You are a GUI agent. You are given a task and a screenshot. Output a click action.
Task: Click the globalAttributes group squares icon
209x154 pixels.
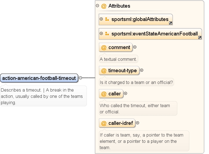point(107,19)
